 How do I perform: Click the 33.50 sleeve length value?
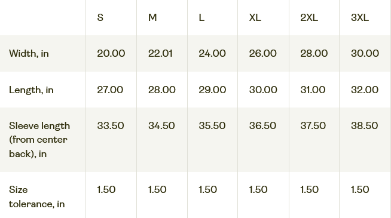[x=111, y=125]
